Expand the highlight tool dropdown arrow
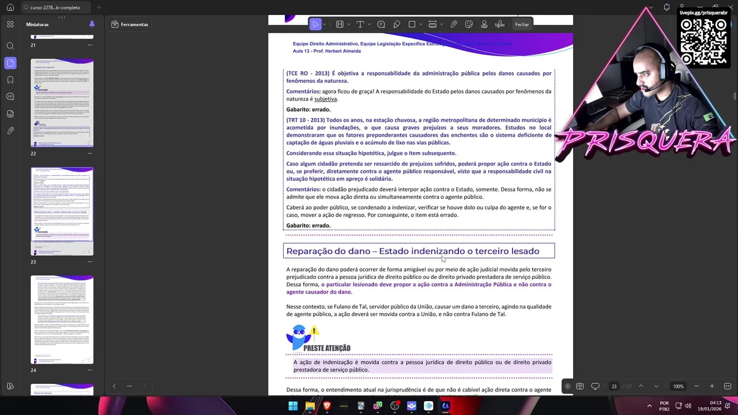This screenshot has height=415, width=738. point(348,24)
